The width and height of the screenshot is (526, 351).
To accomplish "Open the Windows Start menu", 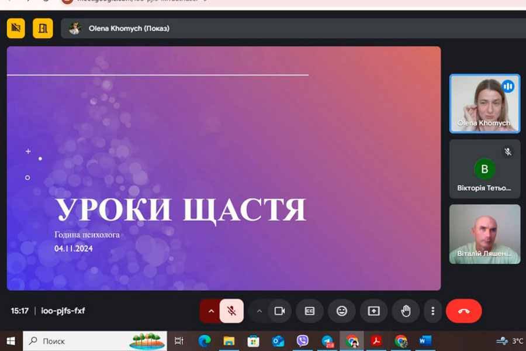I will [11, 341].
